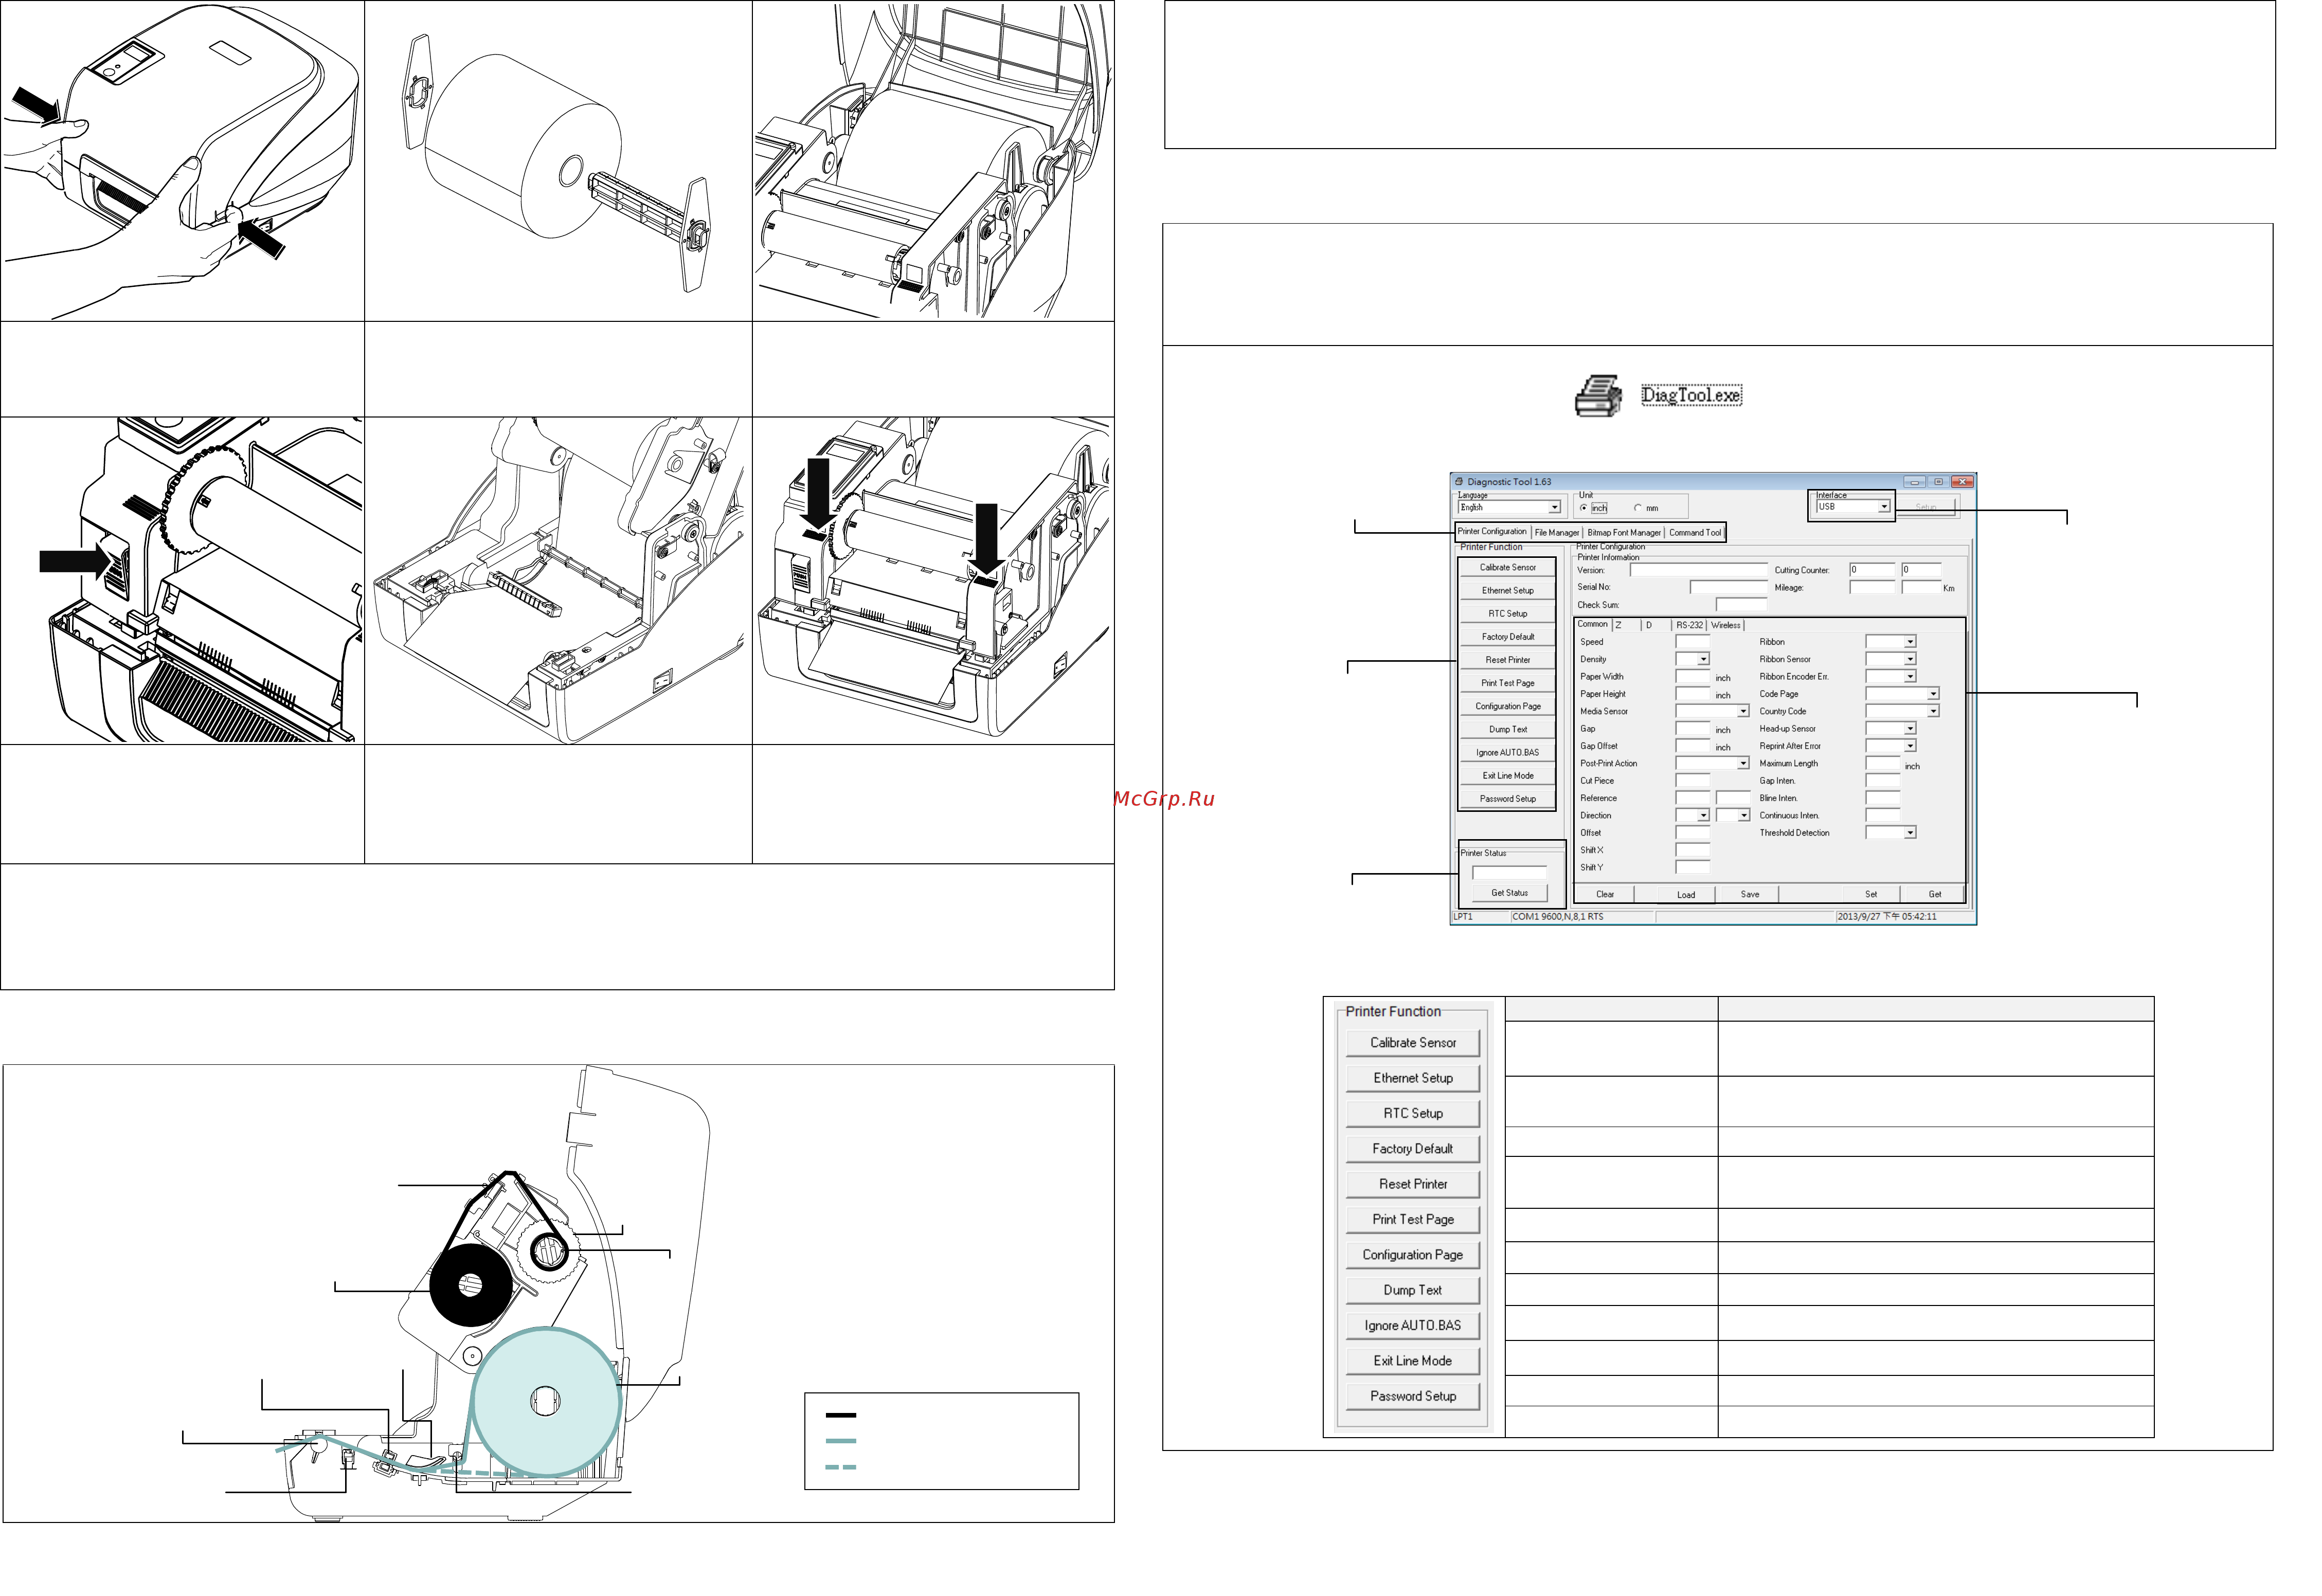Click Print Test Page in the Diagnostic Tool window
Viewport: 2322px width, 1596px height.
coord(1508,684)
